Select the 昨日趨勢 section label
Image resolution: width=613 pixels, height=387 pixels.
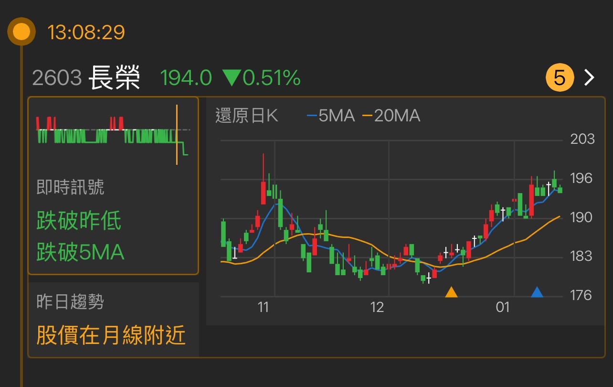pyautogui.click(x=70, y=301)
